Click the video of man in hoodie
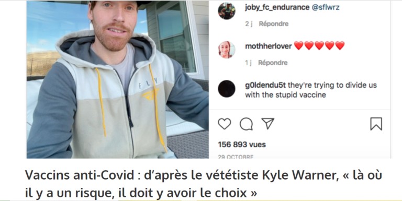This screenshot has width=402, height=201. (x=118, y=79)
